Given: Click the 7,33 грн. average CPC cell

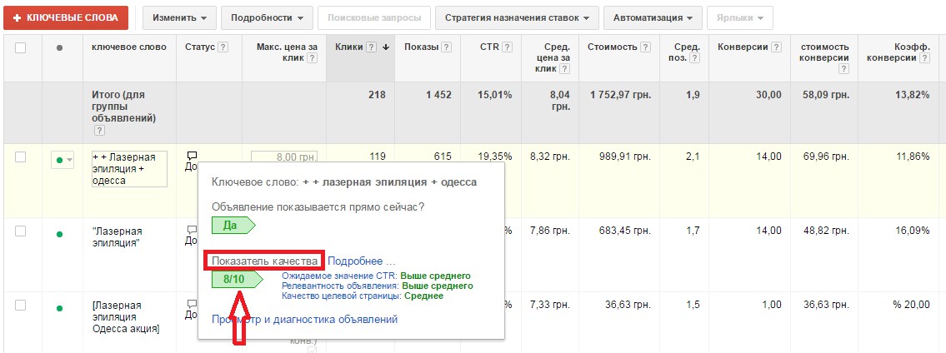Looking at the screenshot, I should pos(550,304).
